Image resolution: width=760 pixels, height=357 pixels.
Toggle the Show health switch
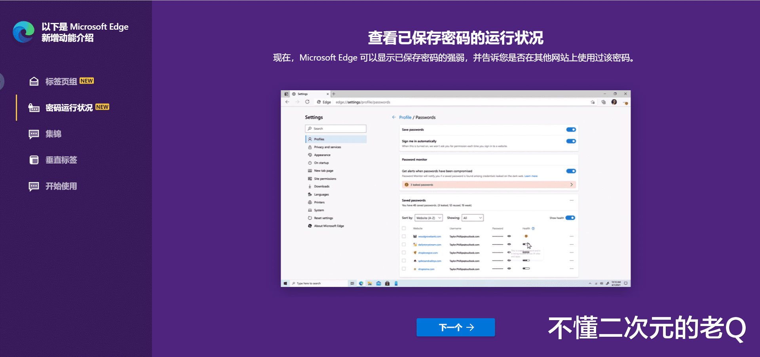[570, 218]
